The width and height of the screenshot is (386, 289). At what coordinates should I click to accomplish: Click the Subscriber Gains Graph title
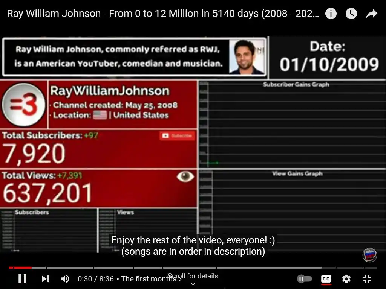tap(296, 85)
